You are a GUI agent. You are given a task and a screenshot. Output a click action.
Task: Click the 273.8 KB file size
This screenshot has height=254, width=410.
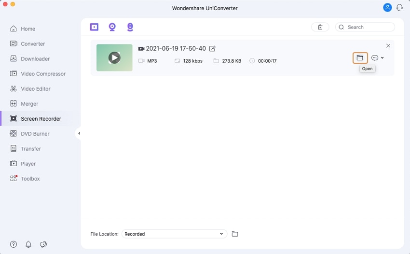(232, 61)
